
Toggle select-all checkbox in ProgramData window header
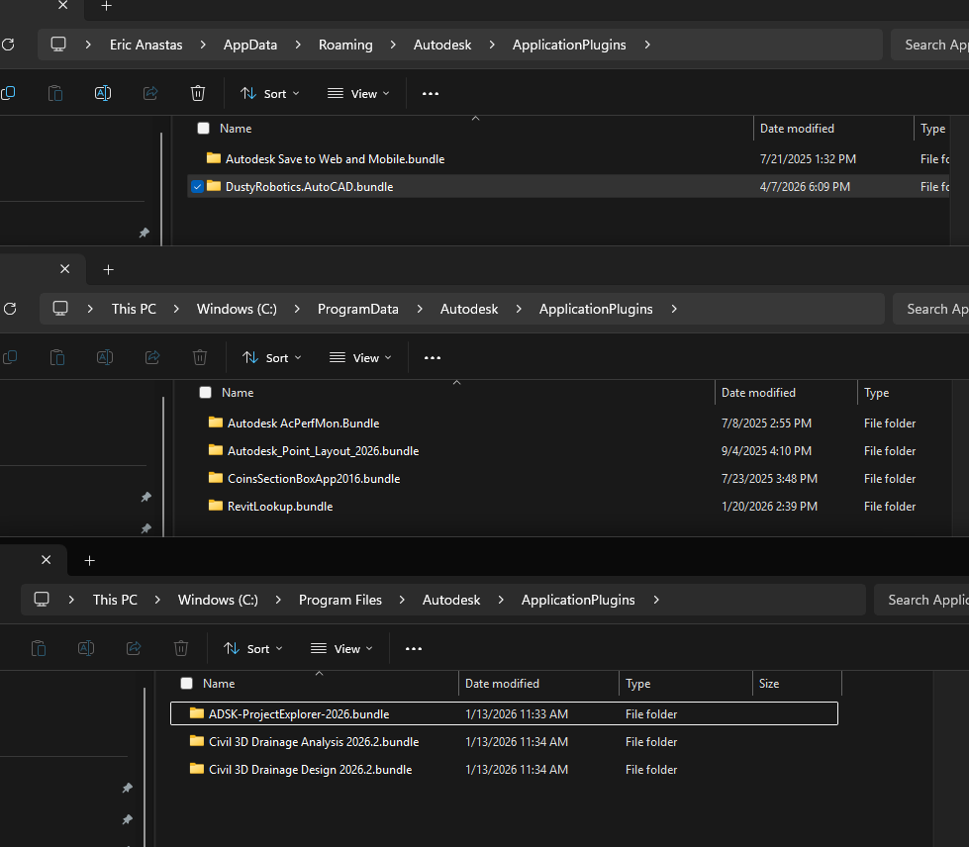(205, 392)
